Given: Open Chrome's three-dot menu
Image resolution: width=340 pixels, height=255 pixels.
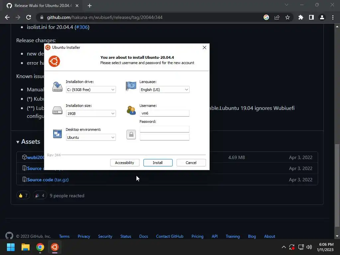Looking at the screenshot, I should pyautogui.click(x=333, y=17).
